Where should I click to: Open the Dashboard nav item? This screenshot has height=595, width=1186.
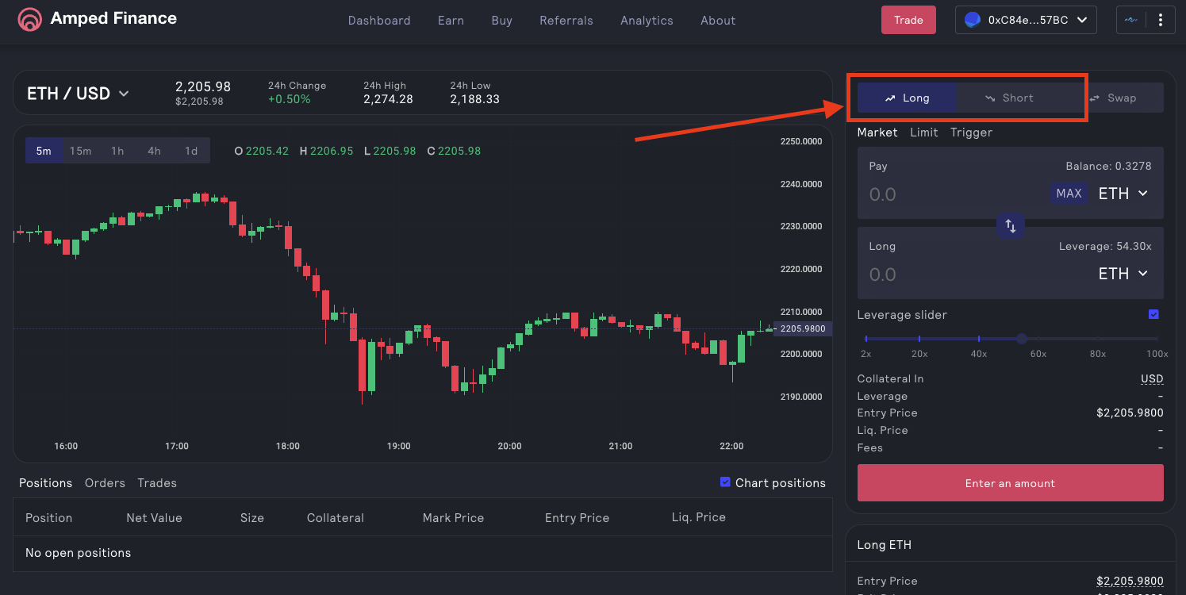point(379,21)
